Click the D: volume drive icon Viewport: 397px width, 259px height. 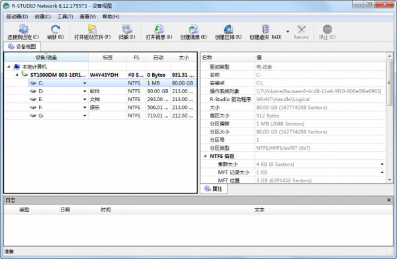[x=33, y=91]
